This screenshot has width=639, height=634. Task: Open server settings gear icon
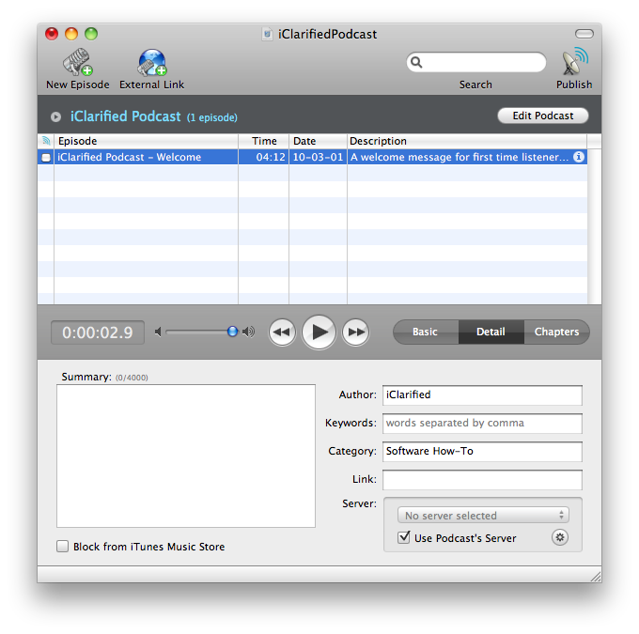click(x=560, y=537)
